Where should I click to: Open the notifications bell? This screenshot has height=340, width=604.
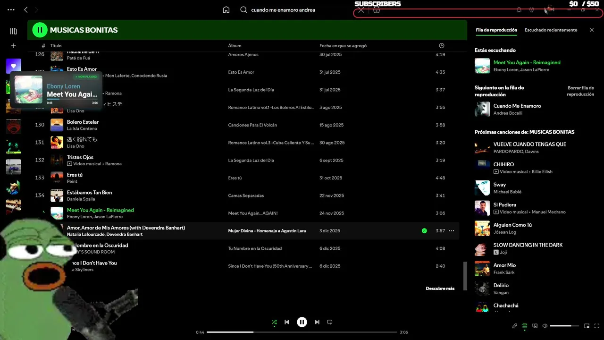(x=519, y=10)
